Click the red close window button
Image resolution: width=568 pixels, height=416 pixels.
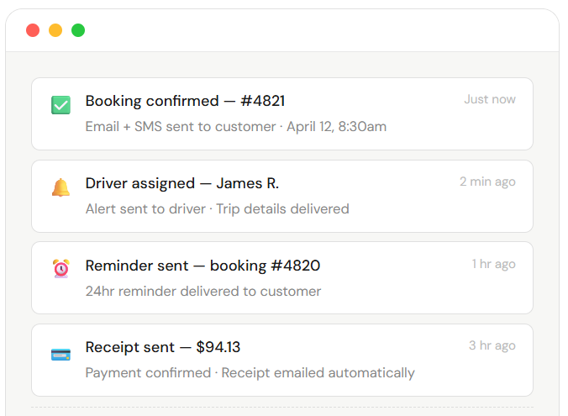[x=33, y=30]
